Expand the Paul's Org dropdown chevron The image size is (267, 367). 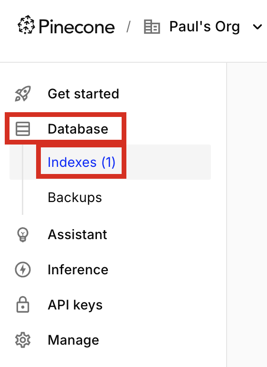pos(257,27)
